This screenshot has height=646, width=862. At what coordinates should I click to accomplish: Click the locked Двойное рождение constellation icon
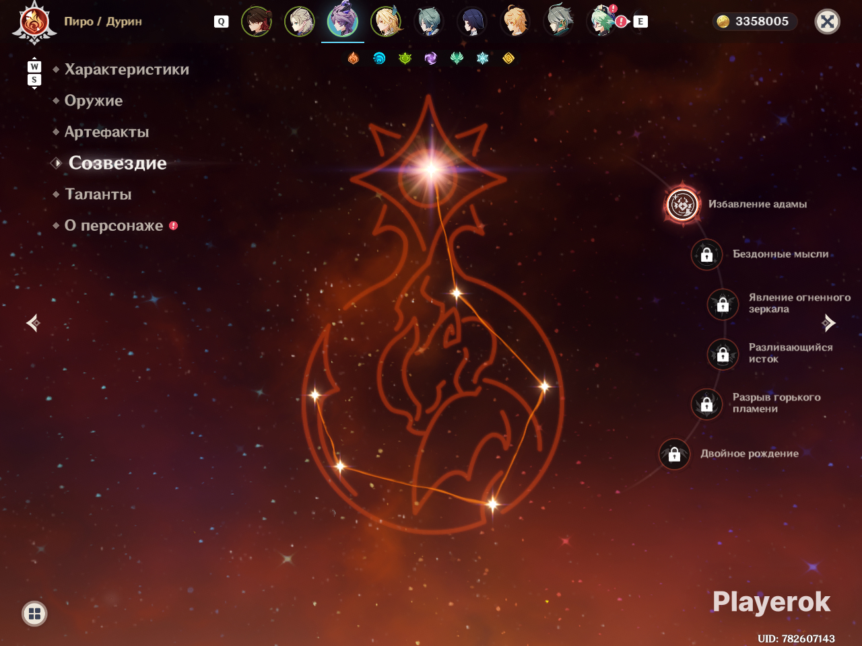[674, 454]
